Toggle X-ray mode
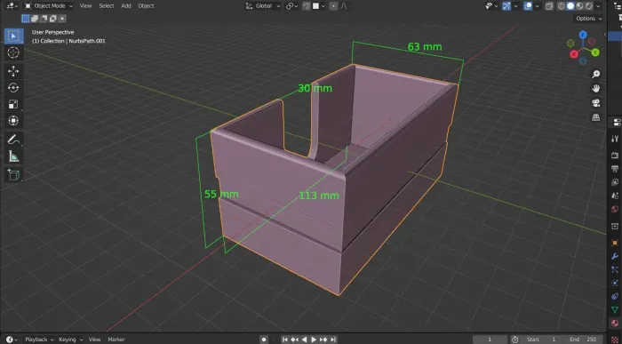This screenshot has height=344, width=622. [549, 6]
